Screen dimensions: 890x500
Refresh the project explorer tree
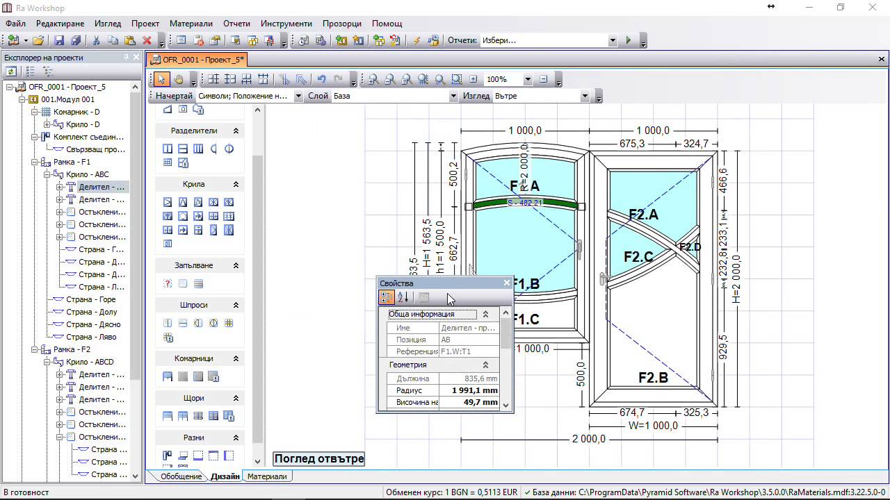tap(11, 71)
